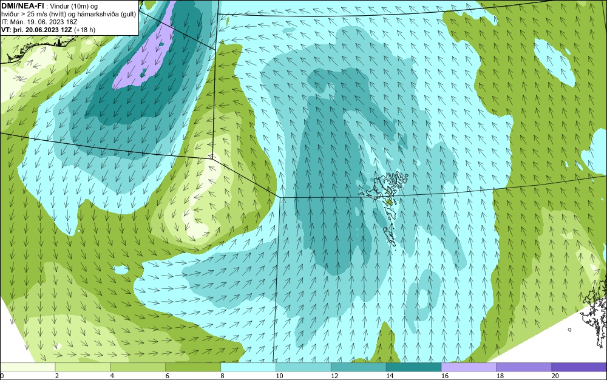Screen dimensions: 607x380
Task: Click the 14–16 m/s dark teal legend swatch
Action: tap(413, 367)
